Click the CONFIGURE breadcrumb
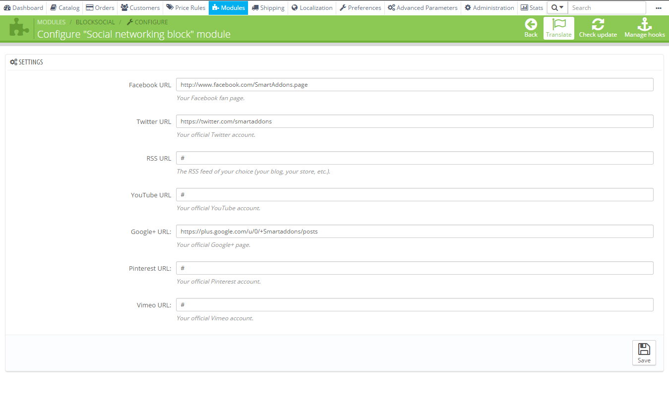Screen dimensions: 669x411 point(147,22)
